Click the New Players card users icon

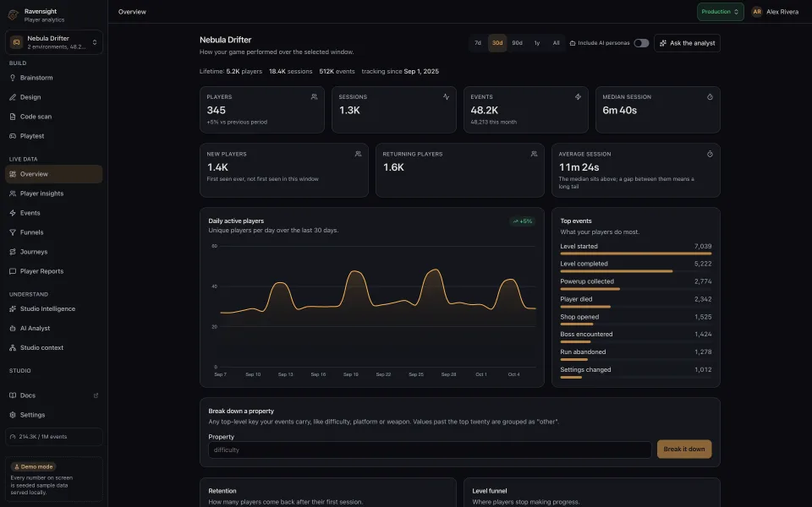(x=358, y=154)
